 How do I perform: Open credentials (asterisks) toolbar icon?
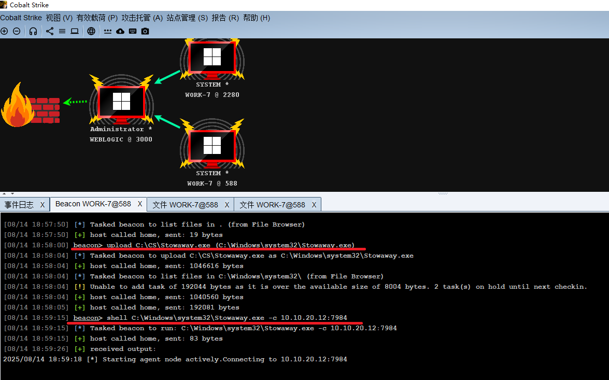(108, 31)
